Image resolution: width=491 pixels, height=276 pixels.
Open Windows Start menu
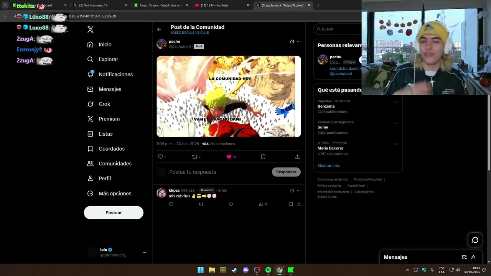coord(201,270)
